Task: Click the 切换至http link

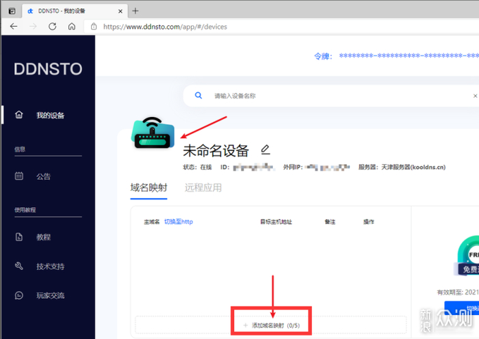Action: (x=179, y=222)
